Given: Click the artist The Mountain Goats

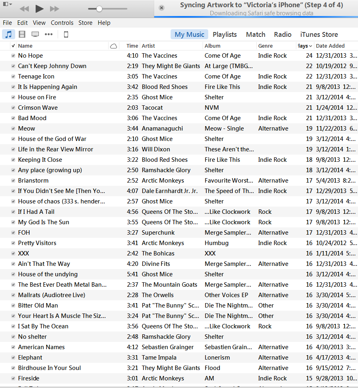Looking at the screenshot, I should pyautogui.click(x=169, y=285).
